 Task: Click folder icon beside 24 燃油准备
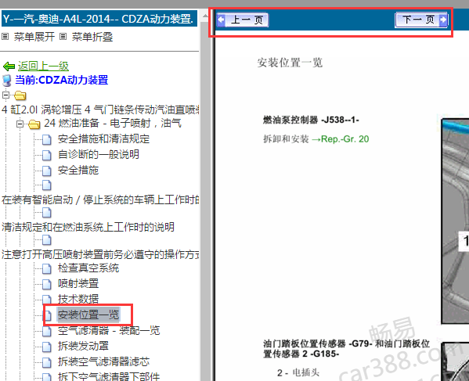[x=34, y=124]
